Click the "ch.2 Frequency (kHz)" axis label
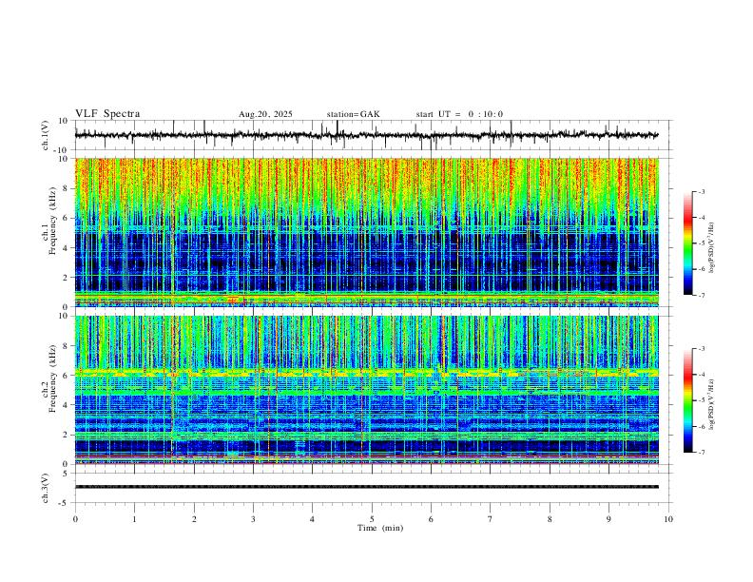Screen dimensions: 753x582 click(49, 378)
